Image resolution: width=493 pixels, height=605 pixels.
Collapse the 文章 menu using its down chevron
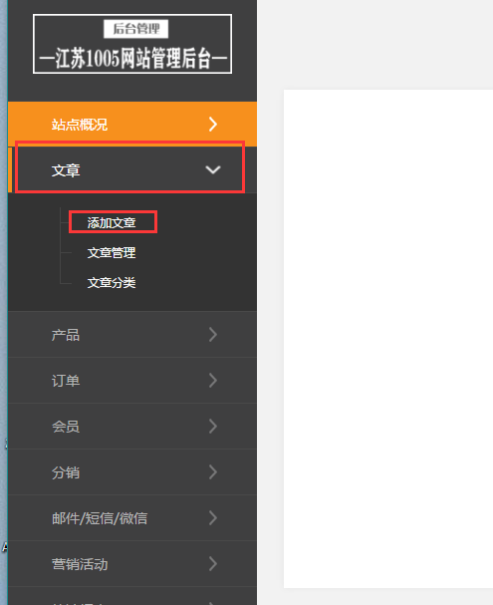(213, 169)
